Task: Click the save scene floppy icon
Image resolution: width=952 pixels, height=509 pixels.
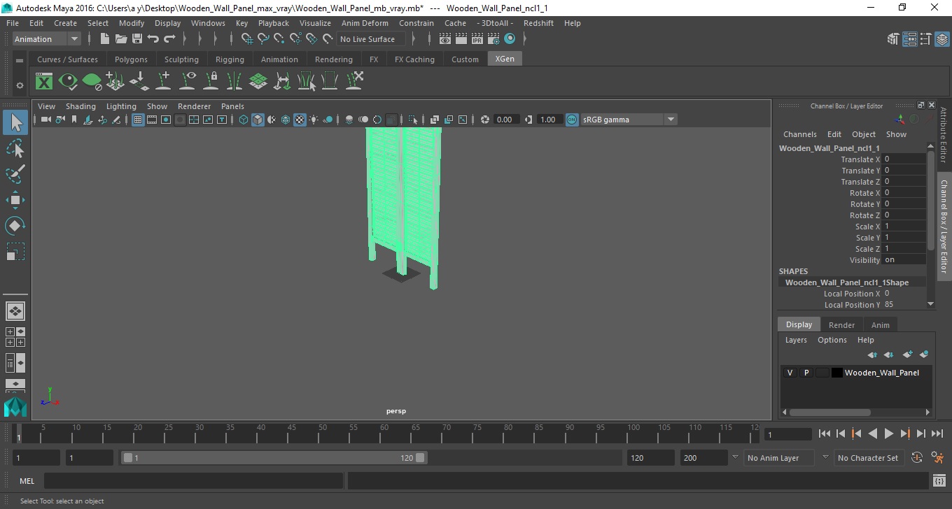Action: click(137, 39)
